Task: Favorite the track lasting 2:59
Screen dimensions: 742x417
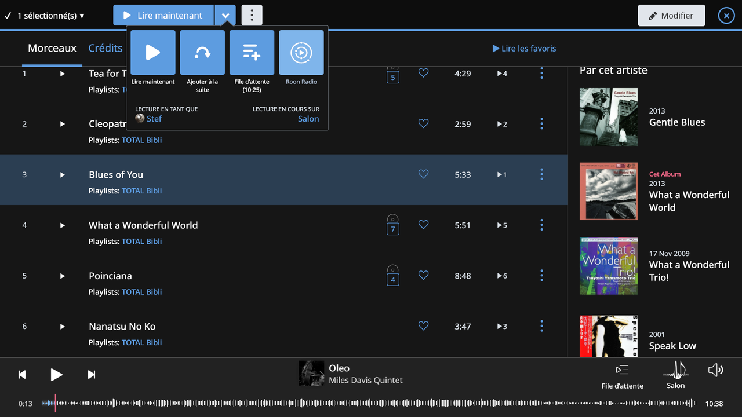Action: [x=423, y=123]
